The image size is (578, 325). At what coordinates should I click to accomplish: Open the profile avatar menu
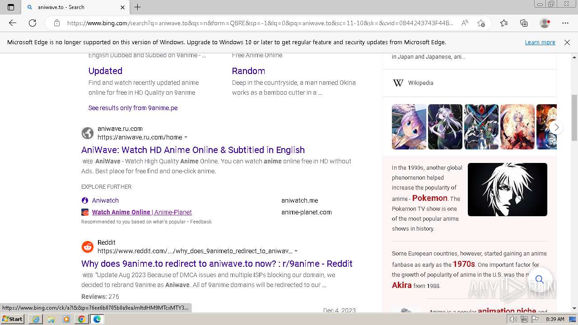coord(545,23)
